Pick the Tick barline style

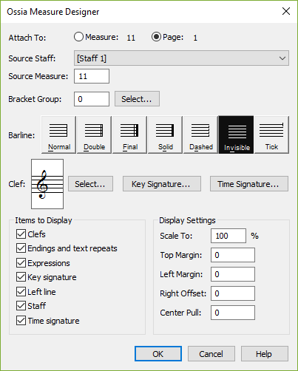271,135
